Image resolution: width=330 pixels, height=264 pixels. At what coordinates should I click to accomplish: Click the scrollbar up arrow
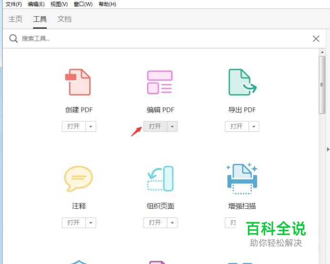pyautogui.click(x=322, y=52)
